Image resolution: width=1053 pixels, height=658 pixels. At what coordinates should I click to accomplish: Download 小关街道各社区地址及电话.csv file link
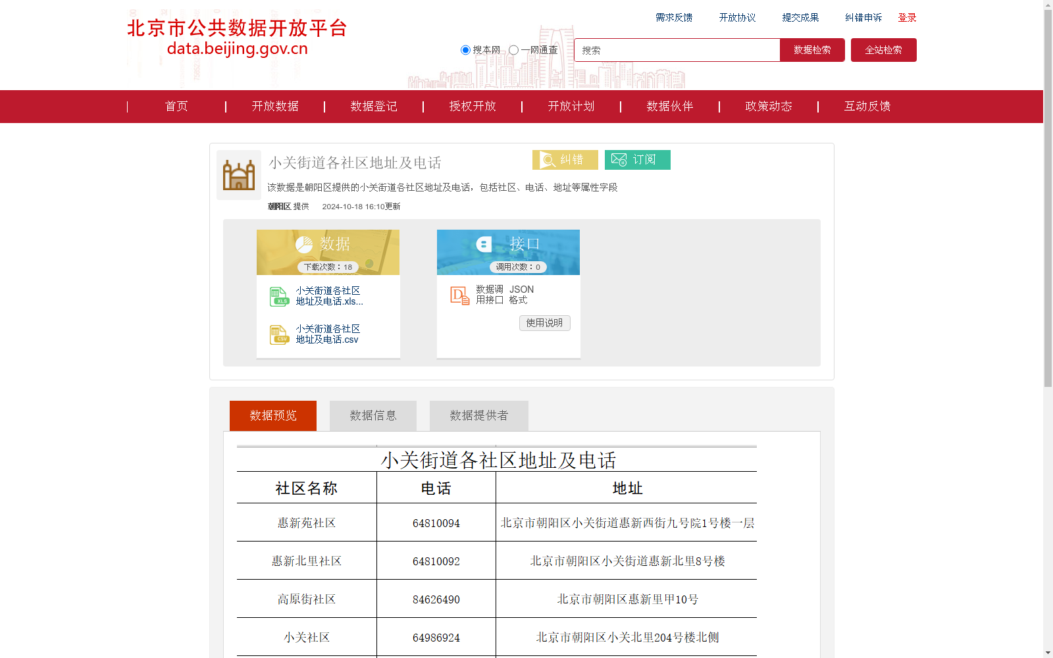point(328,334)
